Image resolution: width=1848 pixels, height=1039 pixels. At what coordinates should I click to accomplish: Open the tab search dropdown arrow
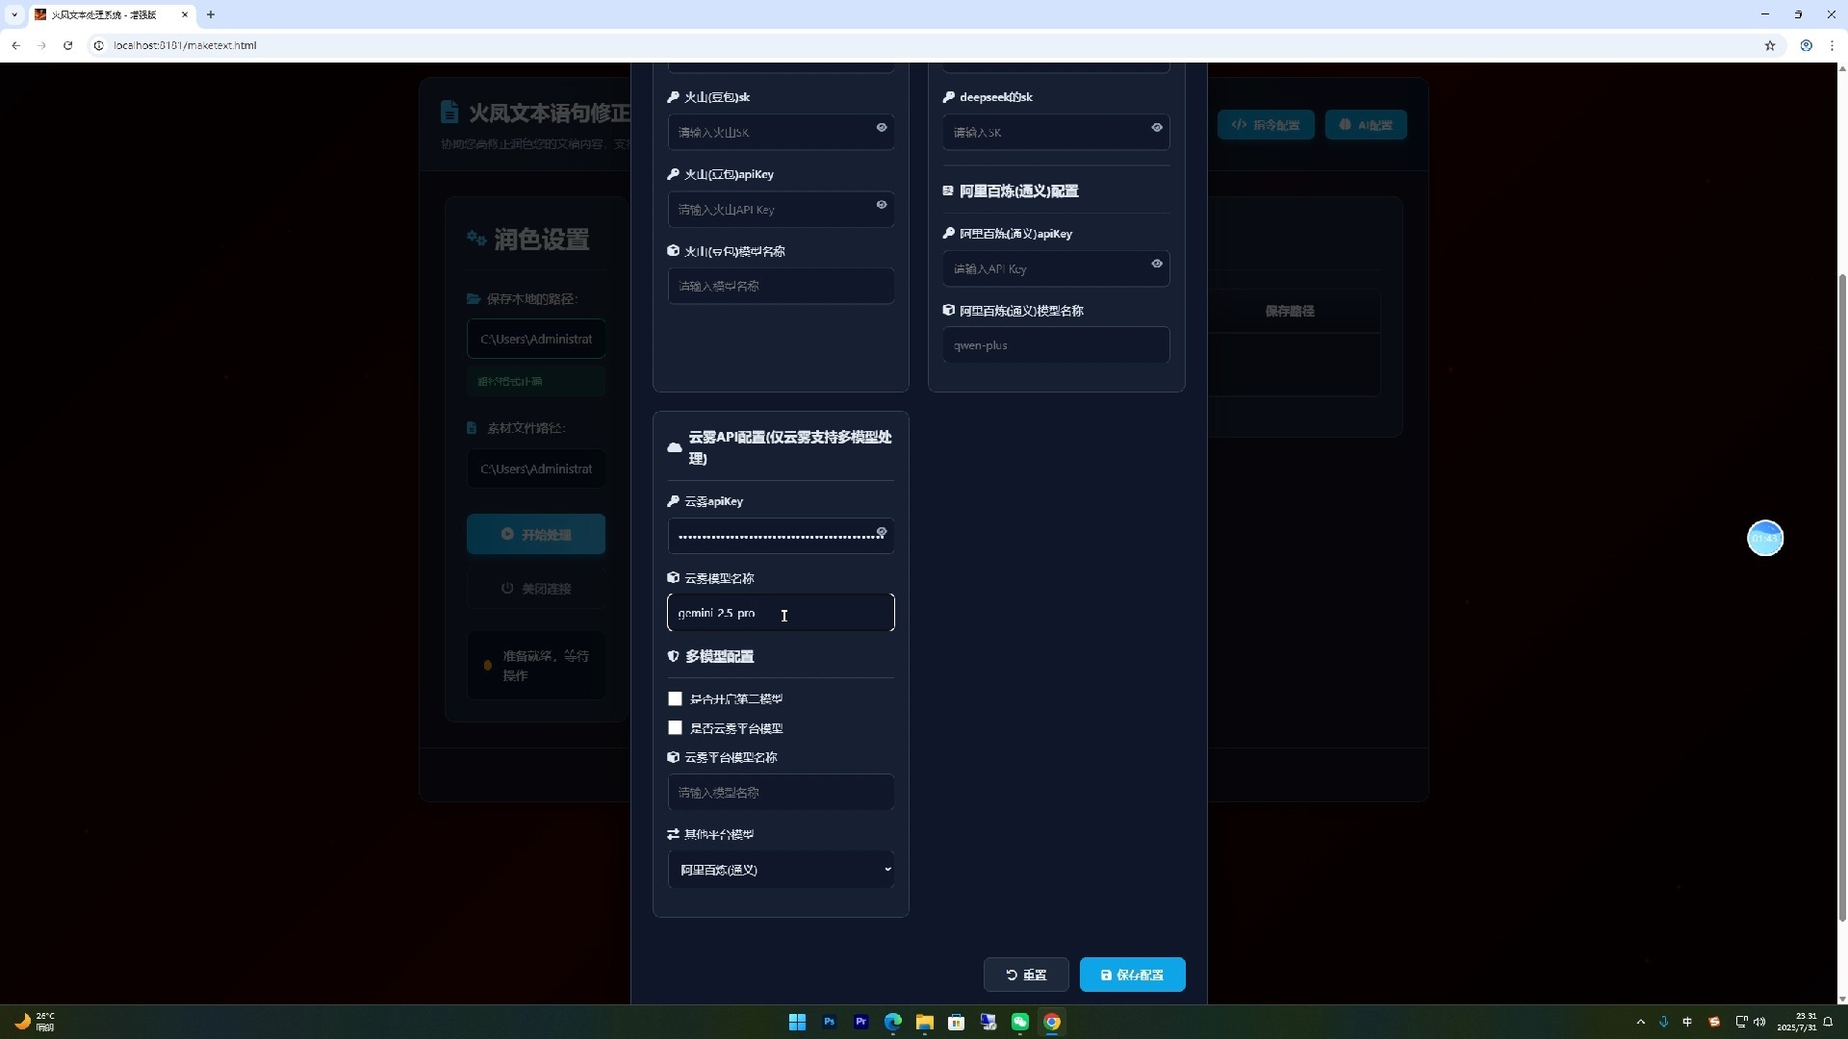coord(14,14)
